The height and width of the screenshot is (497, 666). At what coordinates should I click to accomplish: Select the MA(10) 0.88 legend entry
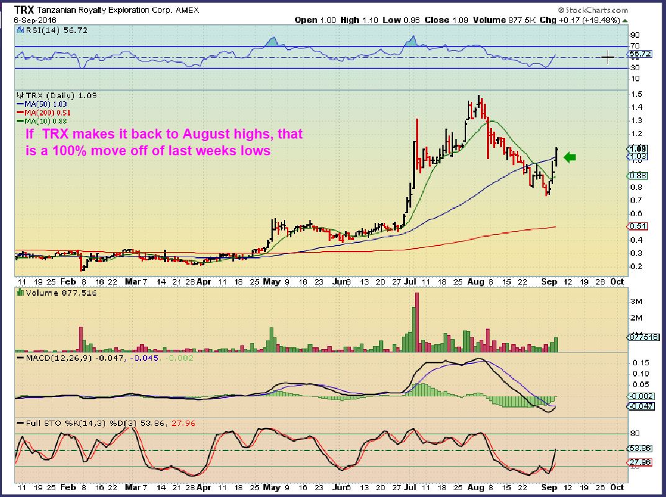pyautogui.click(x=42, y=121)
